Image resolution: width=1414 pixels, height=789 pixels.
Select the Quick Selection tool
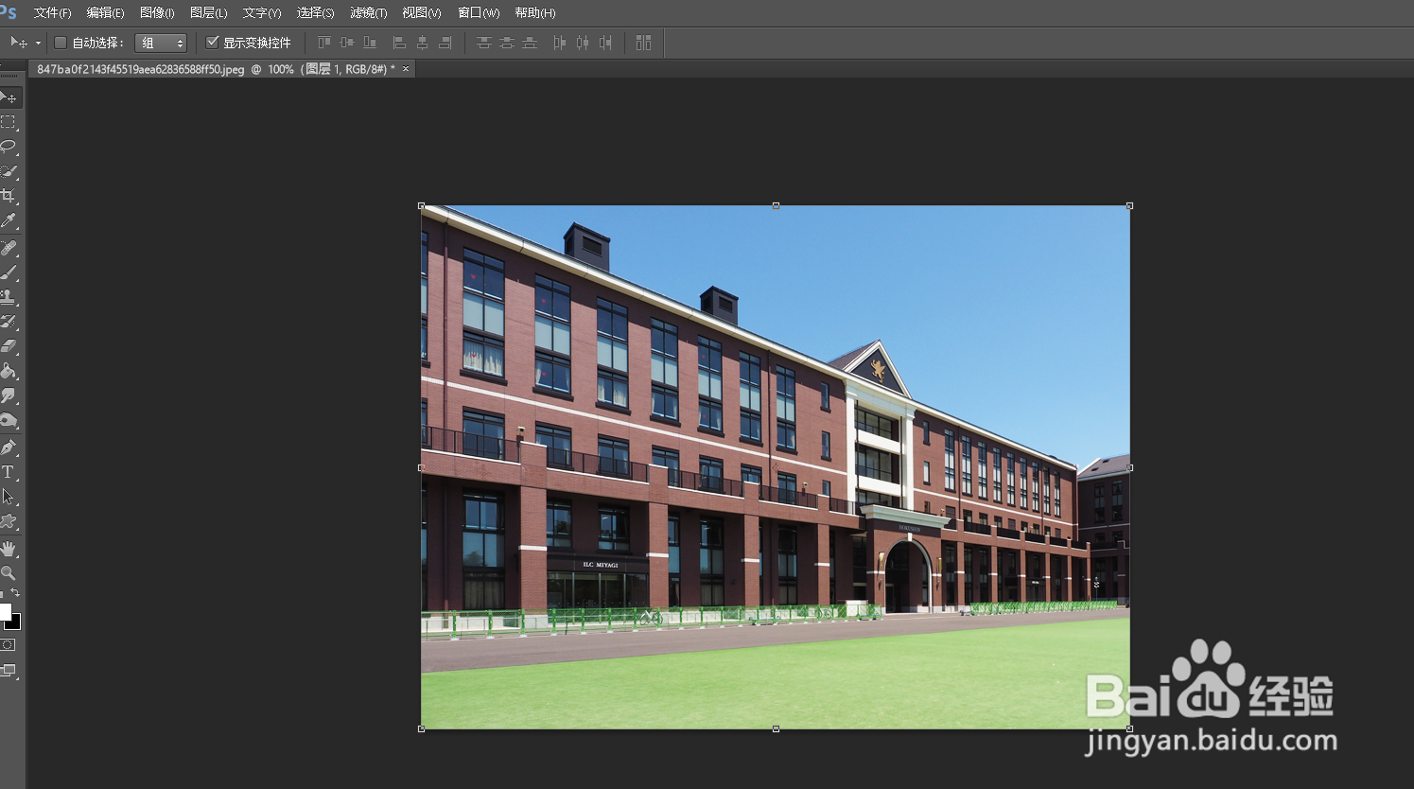[x=9, y=171]
